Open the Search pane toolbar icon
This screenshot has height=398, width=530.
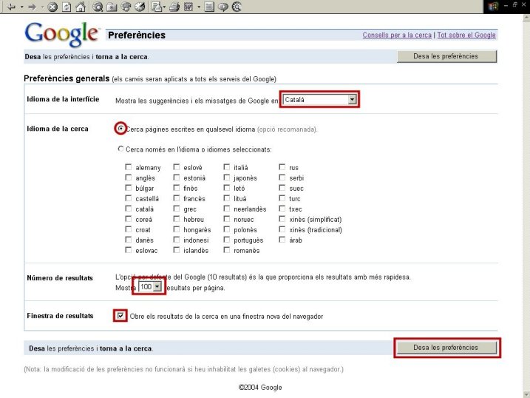(98, 7)
